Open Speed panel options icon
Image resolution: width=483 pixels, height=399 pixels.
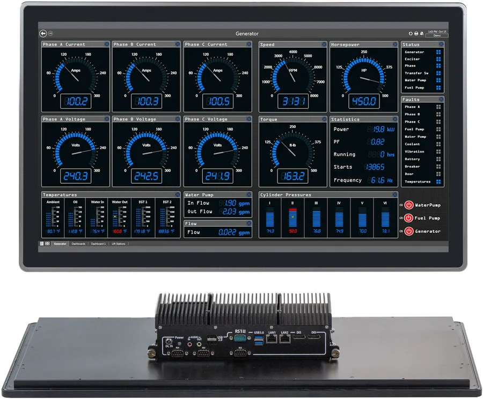(324, 44)
